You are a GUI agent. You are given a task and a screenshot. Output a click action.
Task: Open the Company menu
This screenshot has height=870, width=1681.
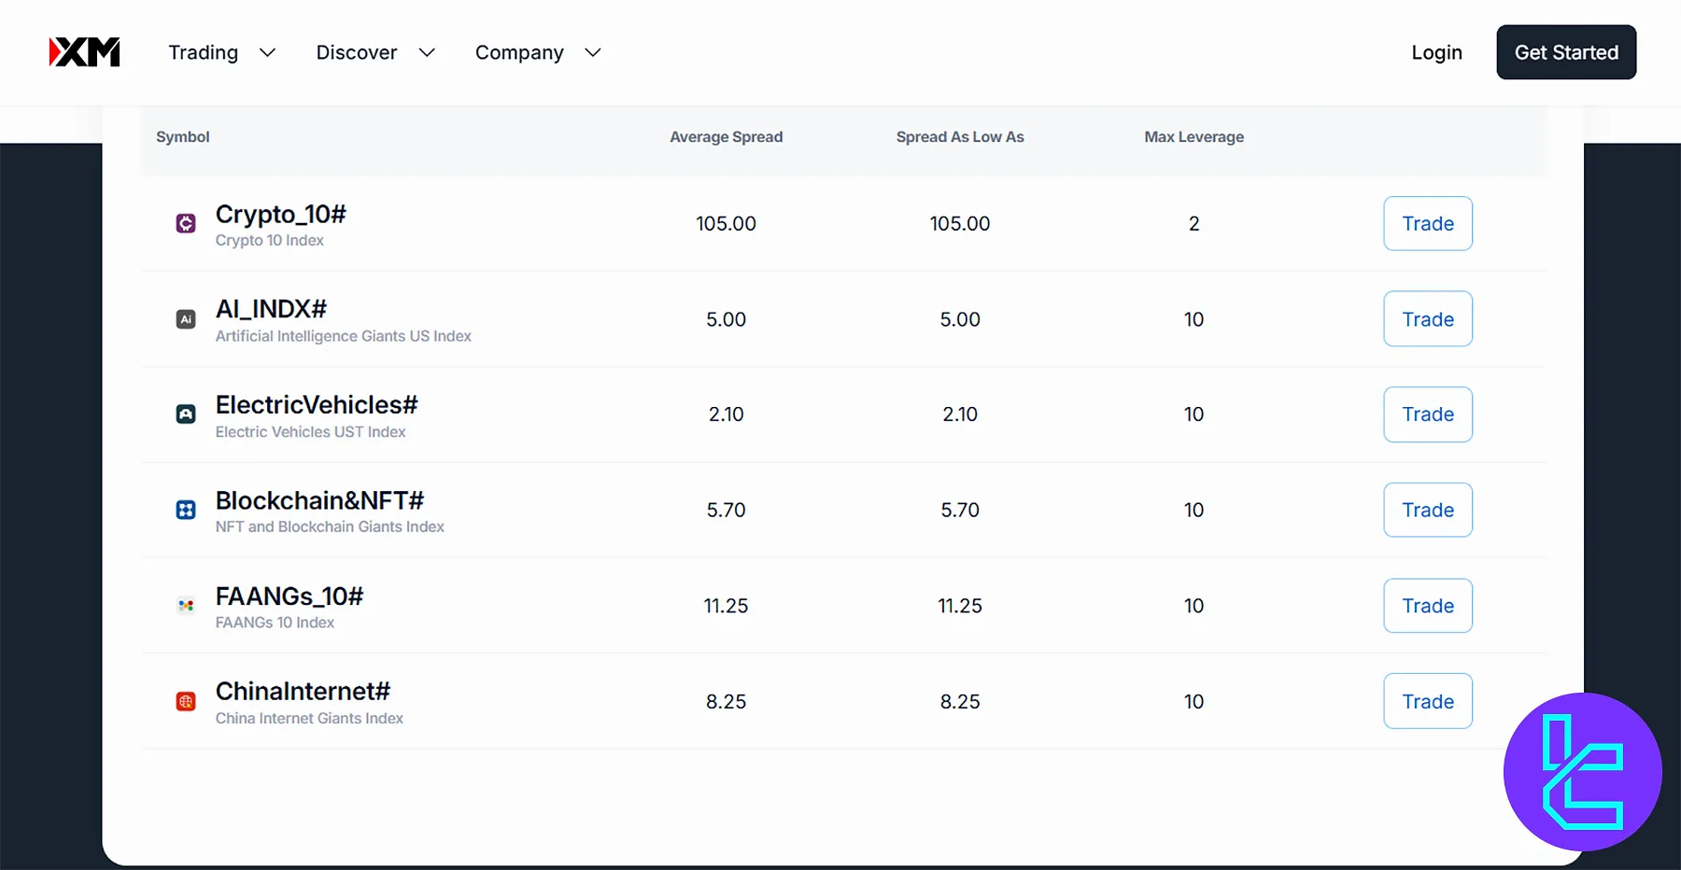[519, 53]
